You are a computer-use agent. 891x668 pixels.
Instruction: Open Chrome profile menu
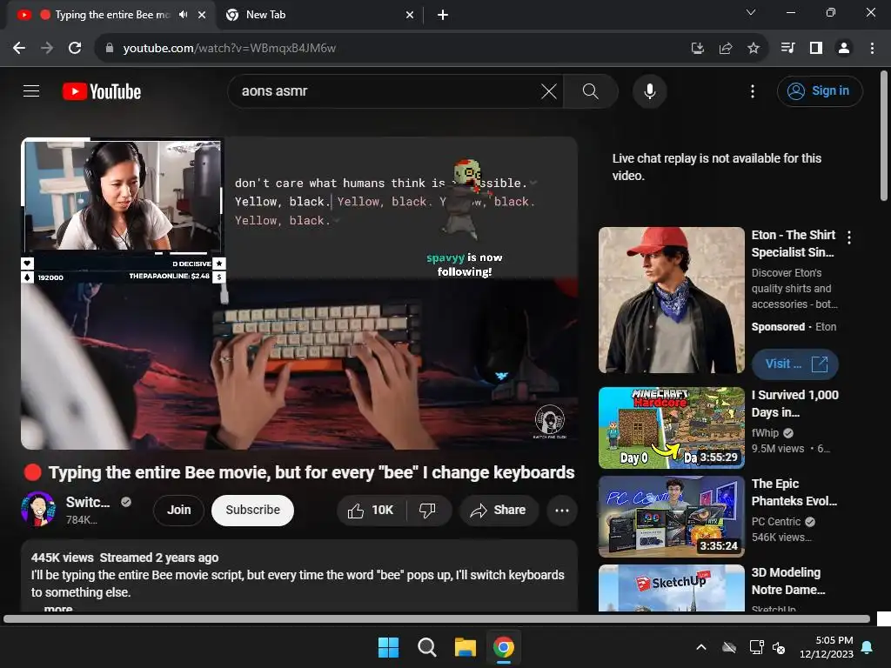coord(844,49)
